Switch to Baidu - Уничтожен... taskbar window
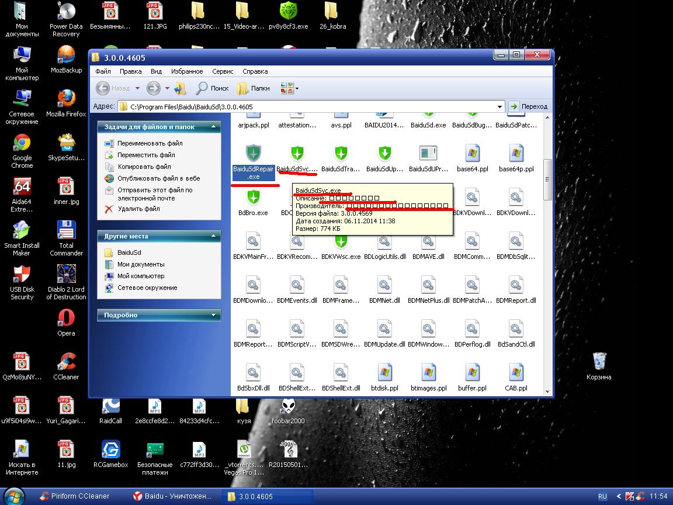Viewport: 673px width, 505px height. [x=172, y=496]
